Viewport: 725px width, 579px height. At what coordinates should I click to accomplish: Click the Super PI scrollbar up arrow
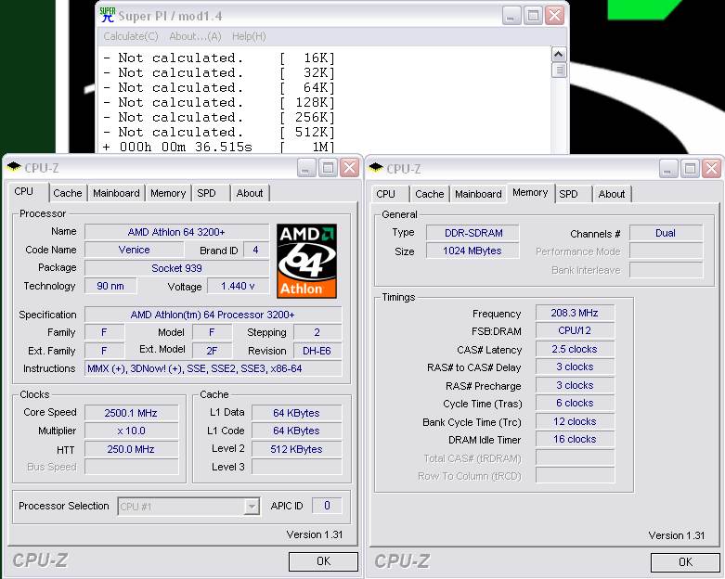[559, 55]
